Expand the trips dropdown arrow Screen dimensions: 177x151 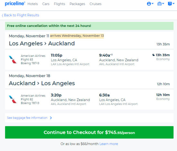pos(163,4)
